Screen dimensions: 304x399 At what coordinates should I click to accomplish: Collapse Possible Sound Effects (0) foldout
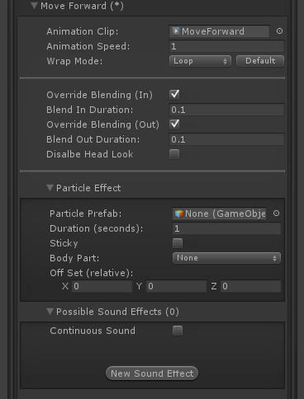tap(50, 312)
